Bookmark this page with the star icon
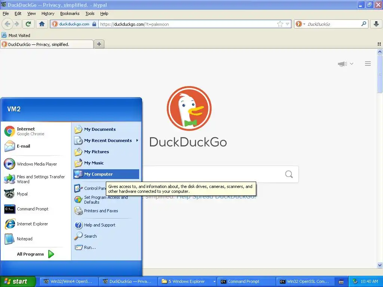 pos(280,24)
